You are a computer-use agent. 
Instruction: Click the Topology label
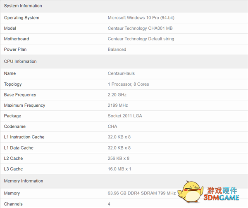pos(13,84)
